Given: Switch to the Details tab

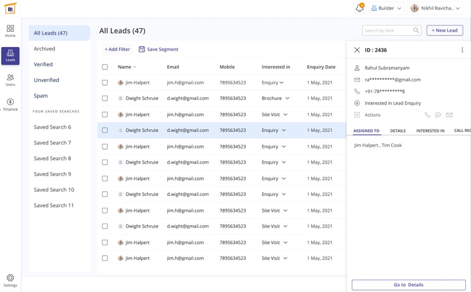Looking at the screenshot, I should (397, 131).
